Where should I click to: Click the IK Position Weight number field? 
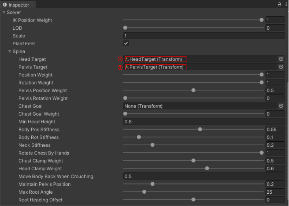[275, 20]
